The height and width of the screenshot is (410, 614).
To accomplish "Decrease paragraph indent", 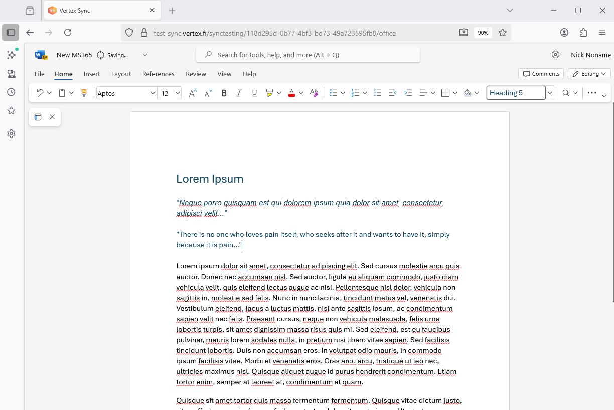I will tap(393, 93).
